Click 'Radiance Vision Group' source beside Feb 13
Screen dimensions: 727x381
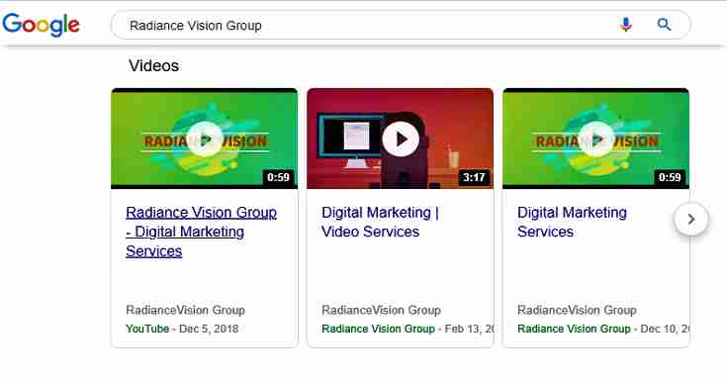378,329
